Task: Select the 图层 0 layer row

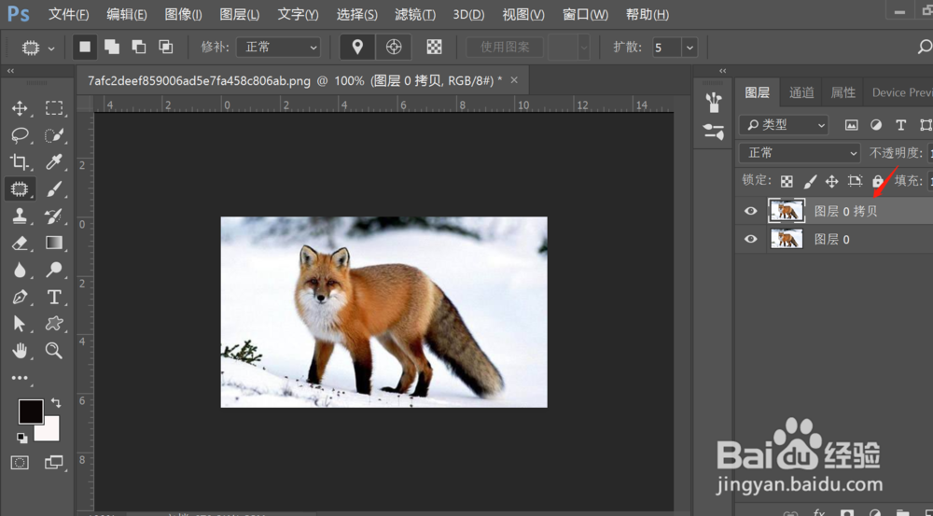Action: tap(834, 239)
